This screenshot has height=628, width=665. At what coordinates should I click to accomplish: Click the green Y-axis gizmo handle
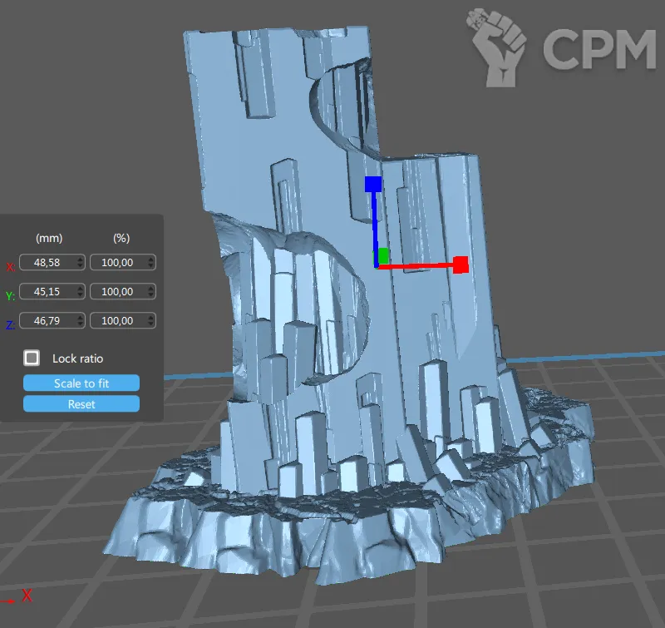(x=383, y=255)
